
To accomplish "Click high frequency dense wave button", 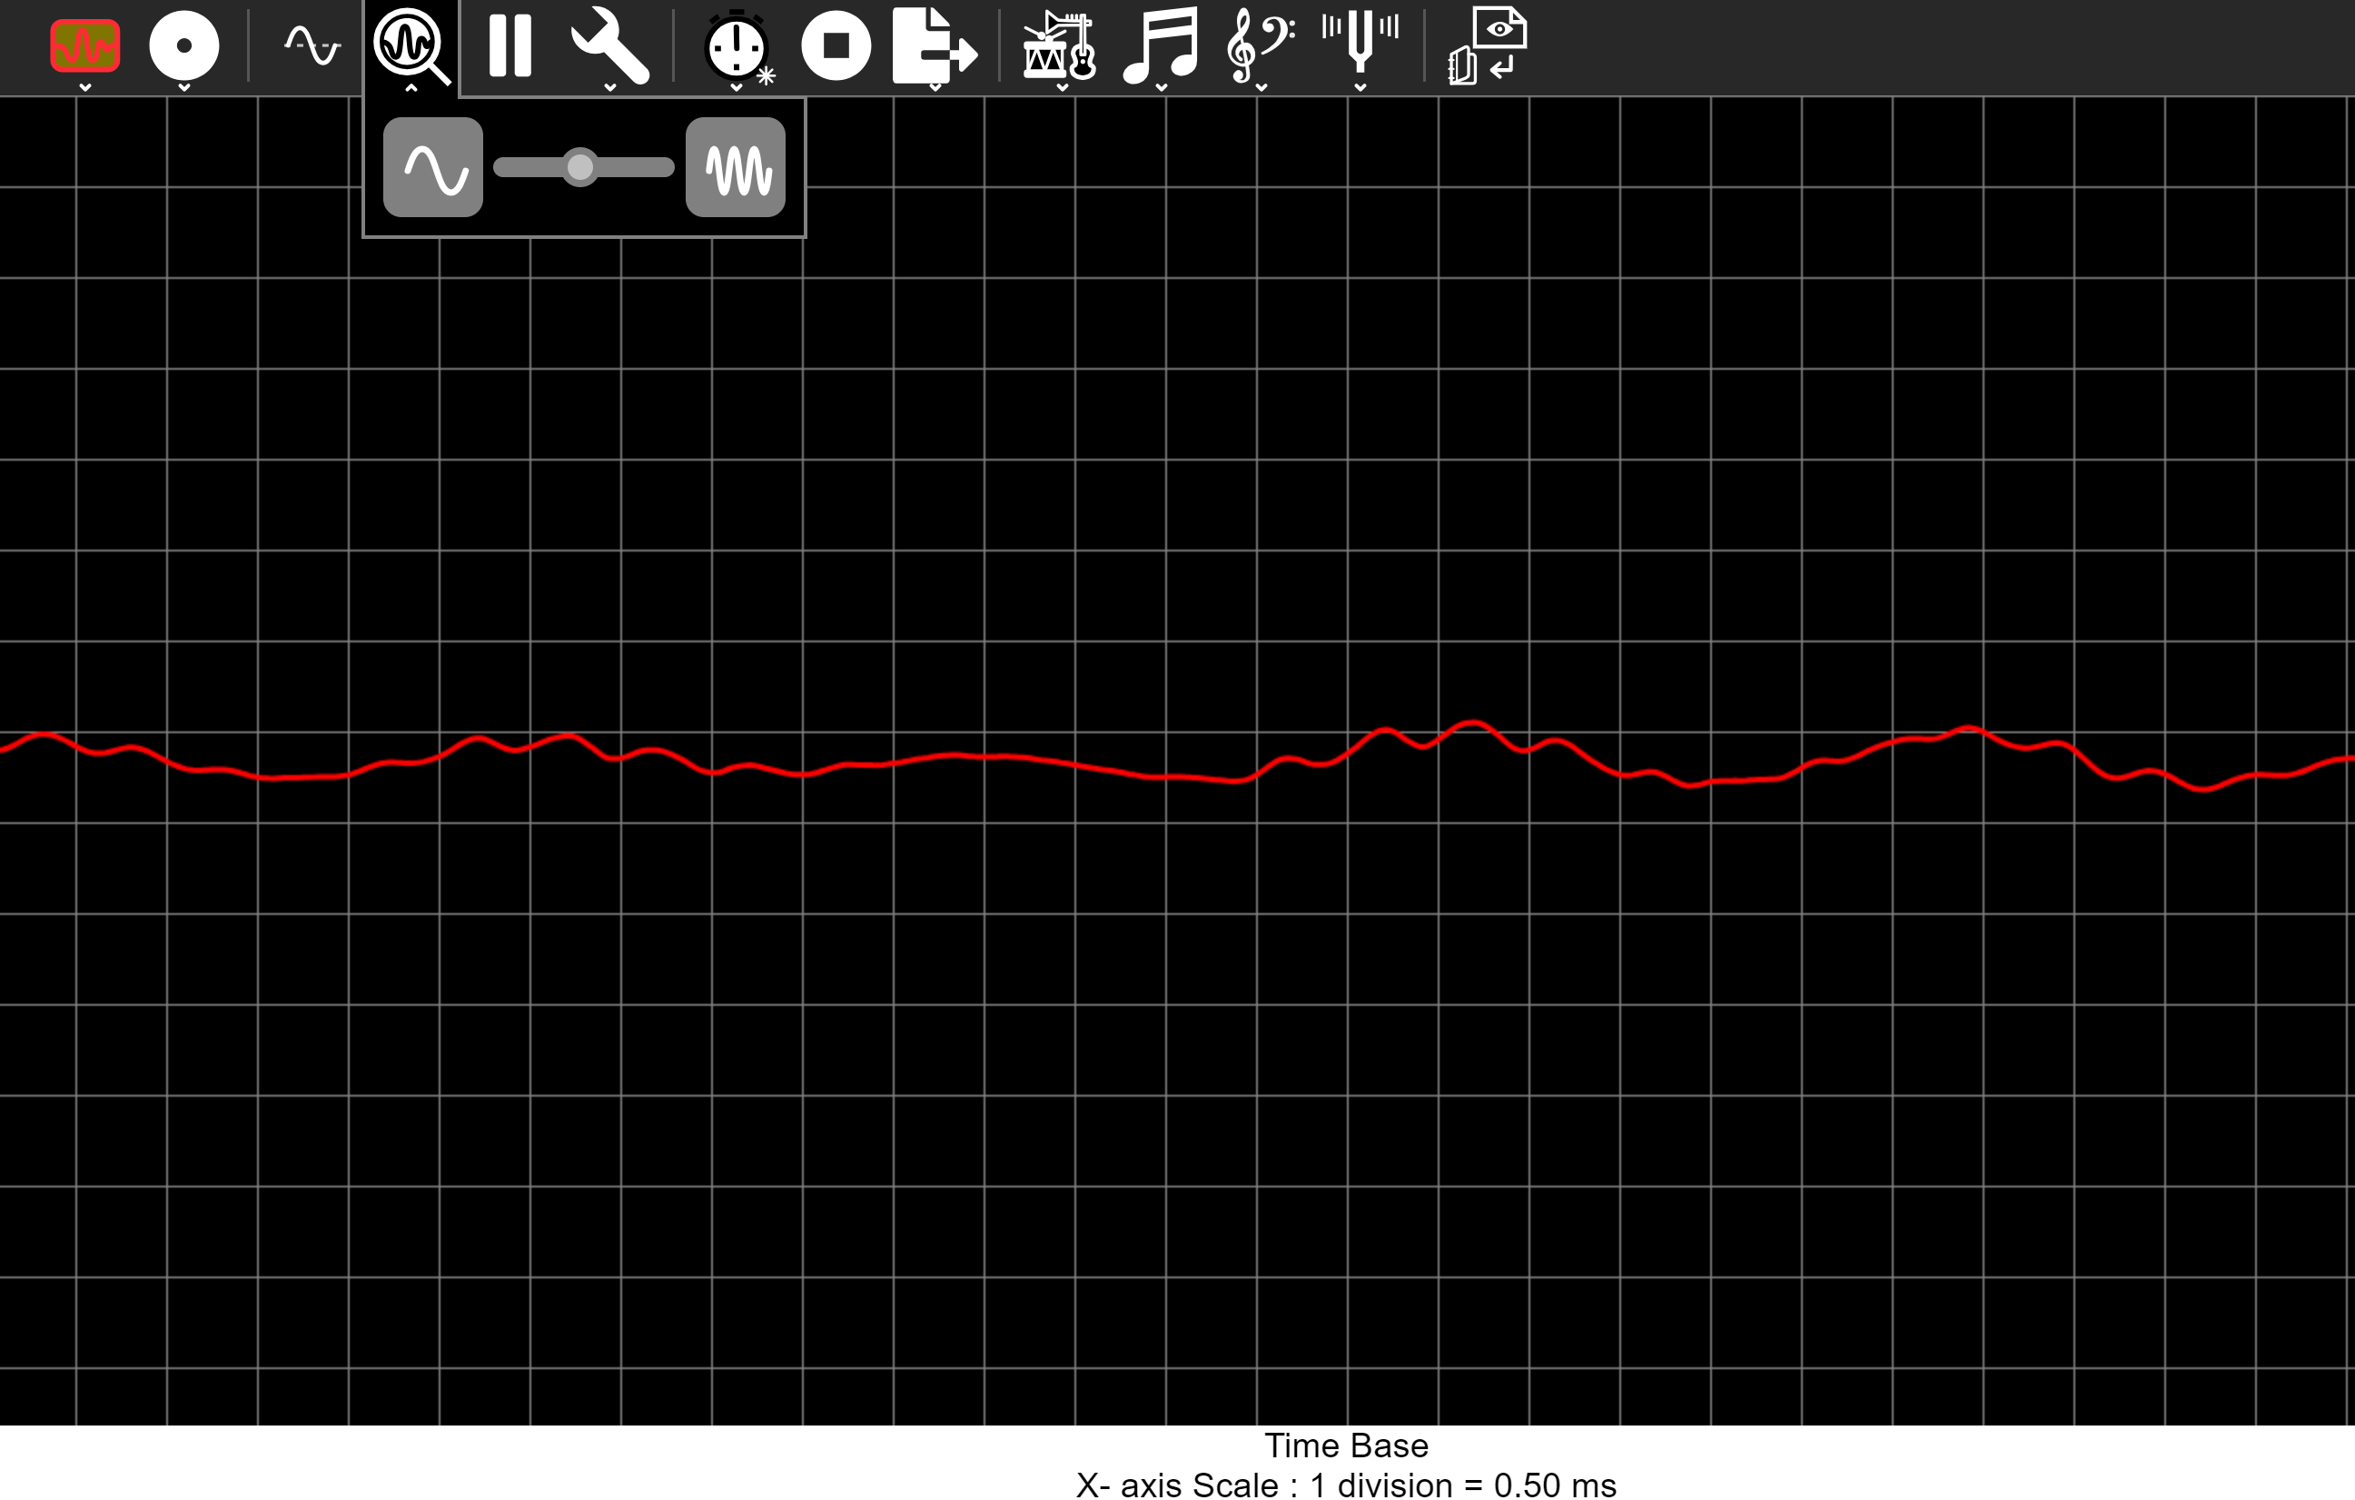I will click(736, 167).
